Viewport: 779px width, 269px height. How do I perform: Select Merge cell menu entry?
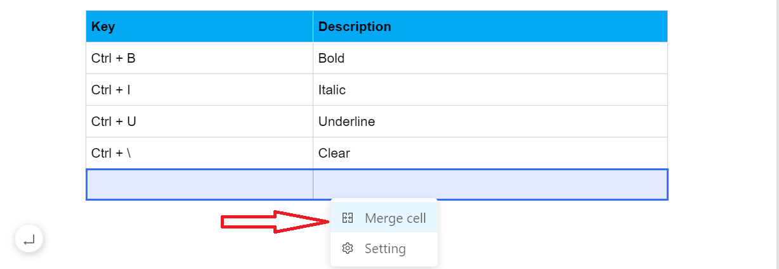[x=384, y=218]
